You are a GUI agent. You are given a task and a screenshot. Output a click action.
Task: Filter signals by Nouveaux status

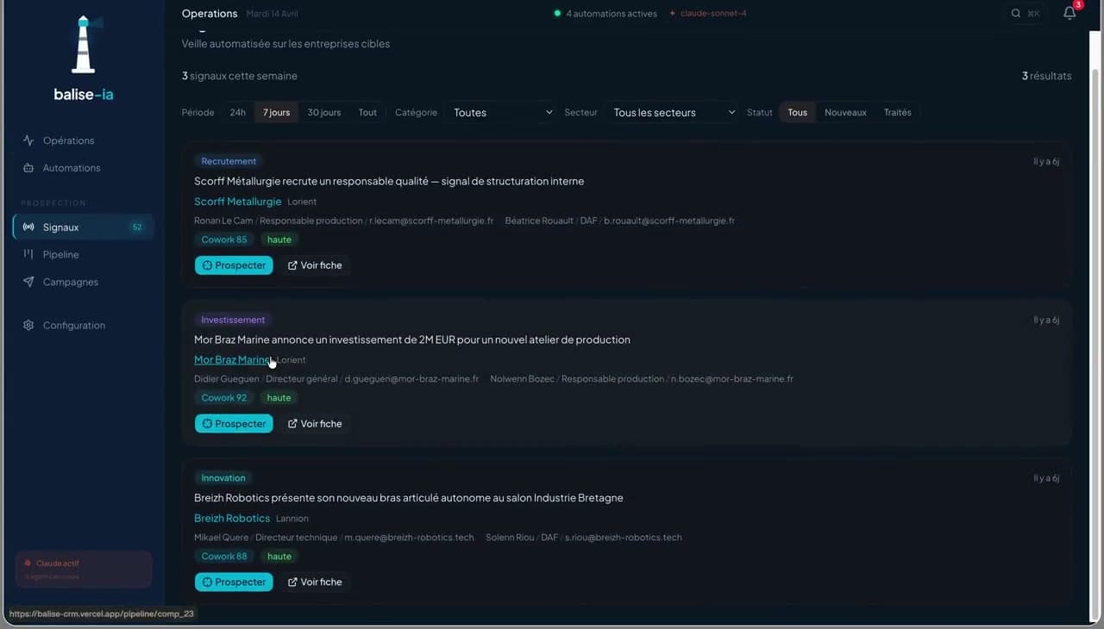tap(845, 112)
